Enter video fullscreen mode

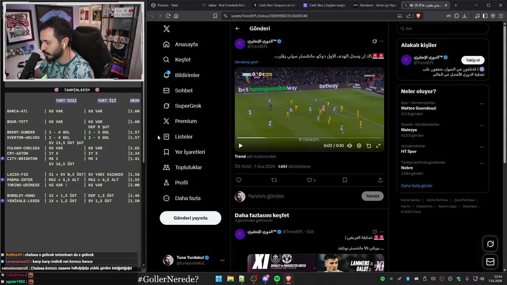pyautogui.click(x=378, y=146)
